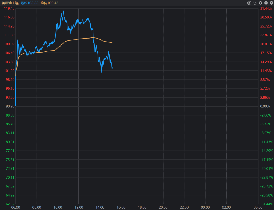This screenshot has height=210, width=274.
Task: Open chart settings via the gear icon
Action: (271, 3)
